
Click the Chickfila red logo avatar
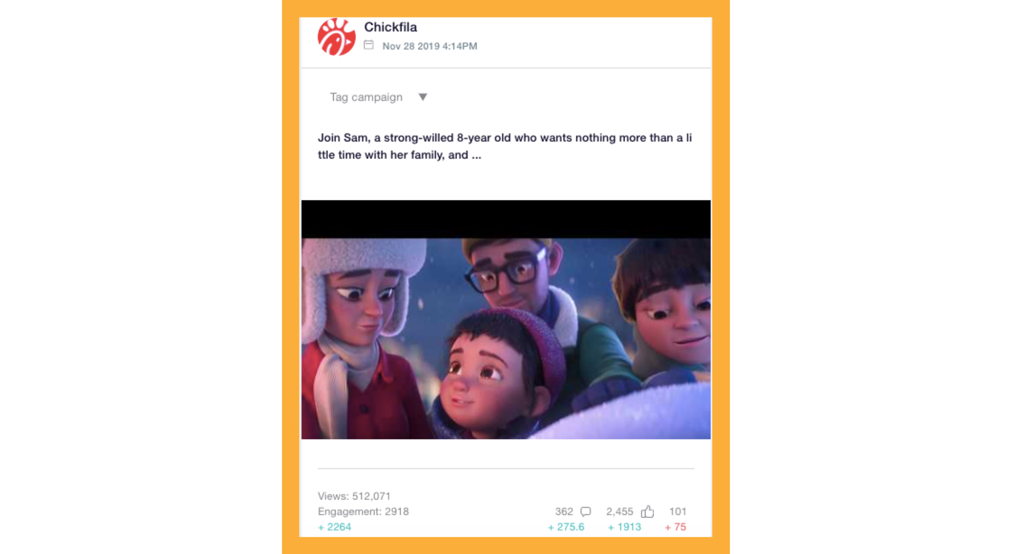coord(337,37)
